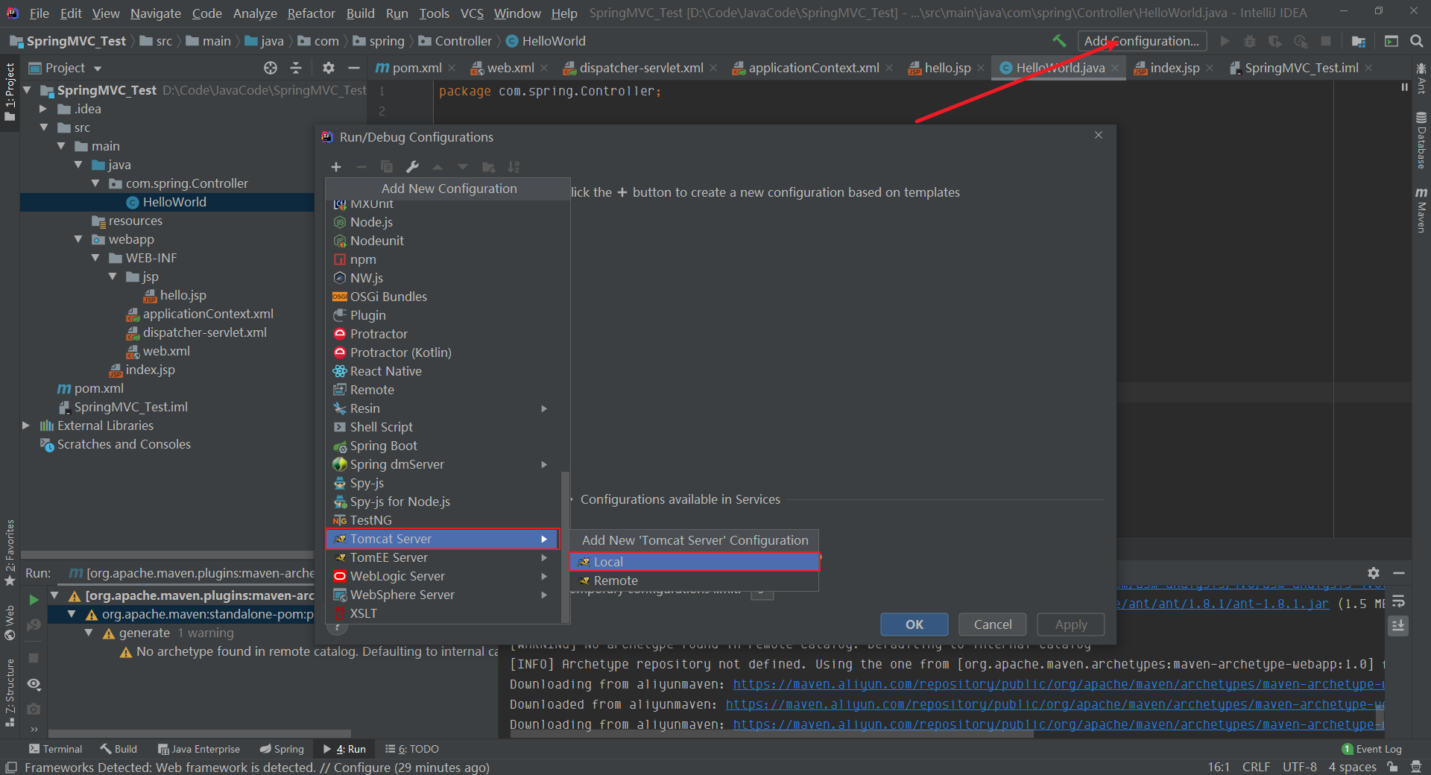Click the wrench Edit Templates icon in the dialog
Screen dimensions: 1431x775
tap(412, 167)
